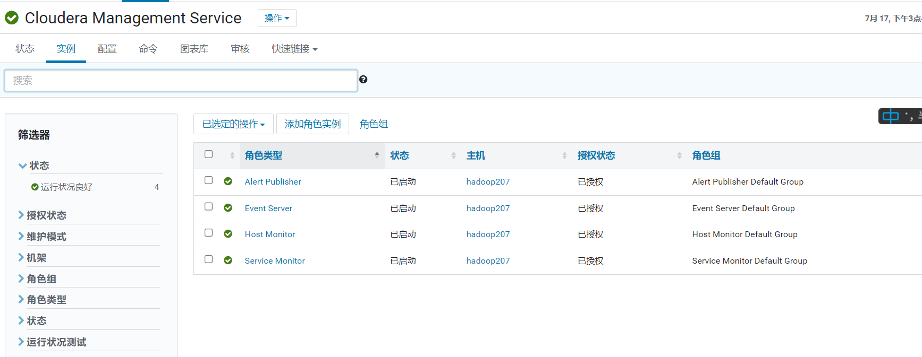
Task: Sort by the 授权状态 column sort arrows
Action: [x=679, y=155]
